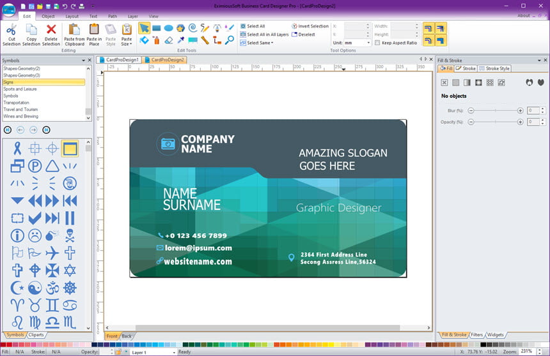Click Paste in Place icon
Viewport: 550px width, 356px height.
[94, 29]
